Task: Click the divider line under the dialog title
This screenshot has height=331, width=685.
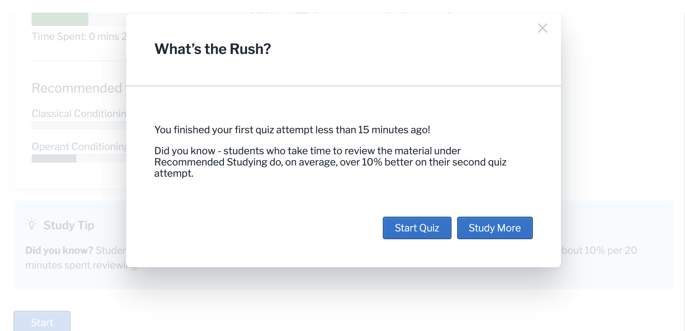Action: tap(344, 85)
